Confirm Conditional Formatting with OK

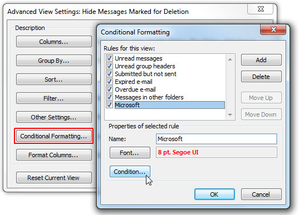tap(214, 194)
